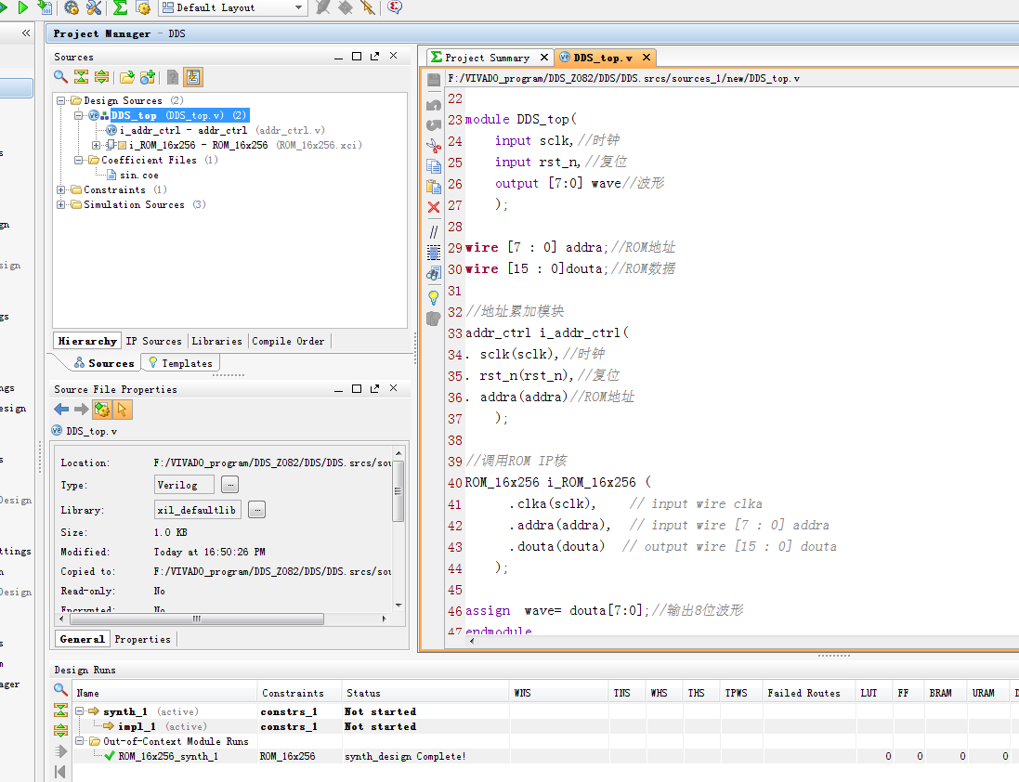Click the paste clipboard icon in editor
This screenshot has height=782, width=1019.
(434, 187)
